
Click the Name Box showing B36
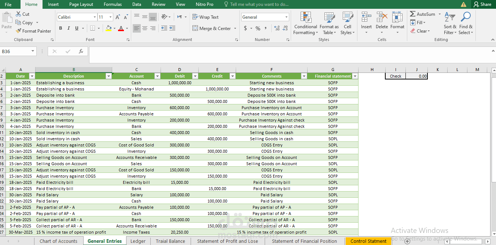tap(18, 51)
